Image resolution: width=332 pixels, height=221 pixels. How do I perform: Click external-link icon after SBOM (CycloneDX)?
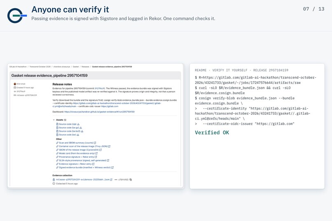click(101, 150)
